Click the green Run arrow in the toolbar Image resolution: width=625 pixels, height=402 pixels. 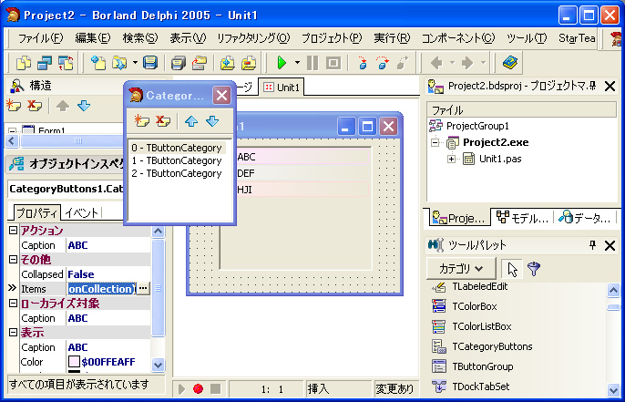coord(282,63)
